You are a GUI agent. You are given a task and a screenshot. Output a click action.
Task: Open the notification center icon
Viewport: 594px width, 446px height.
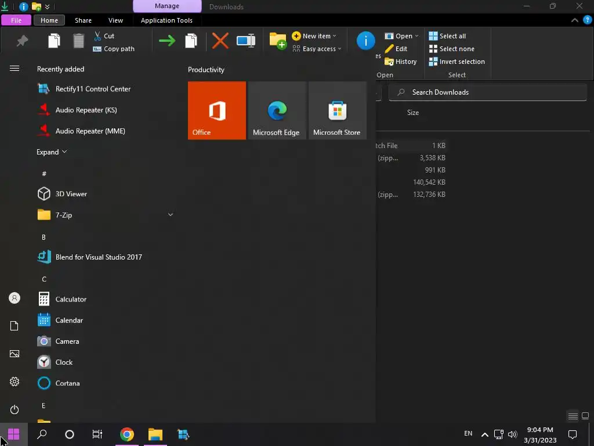(573, 434)
